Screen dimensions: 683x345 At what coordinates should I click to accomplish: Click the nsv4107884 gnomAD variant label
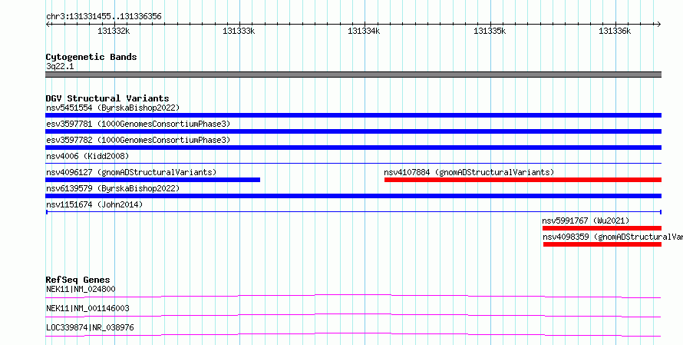click(x=469, y=172)
